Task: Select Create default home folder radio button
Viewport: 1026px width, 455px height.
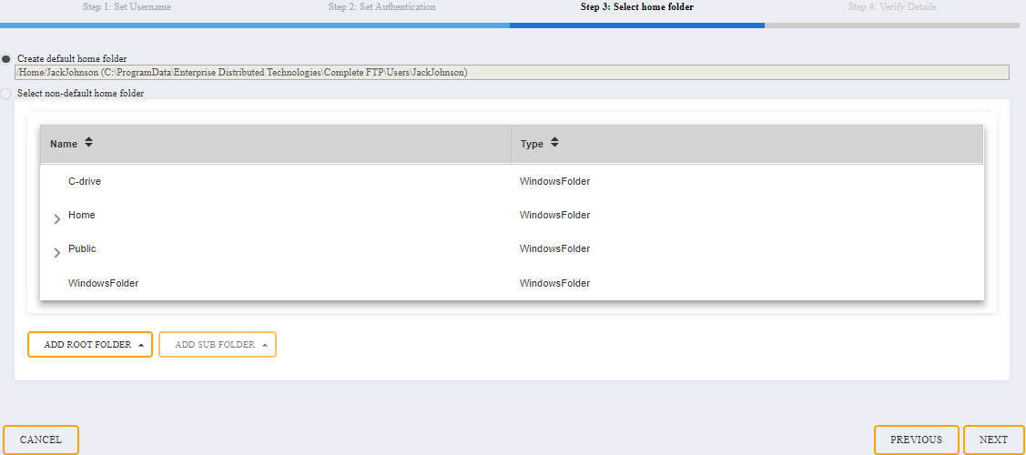Action: [x=6, y=59]
